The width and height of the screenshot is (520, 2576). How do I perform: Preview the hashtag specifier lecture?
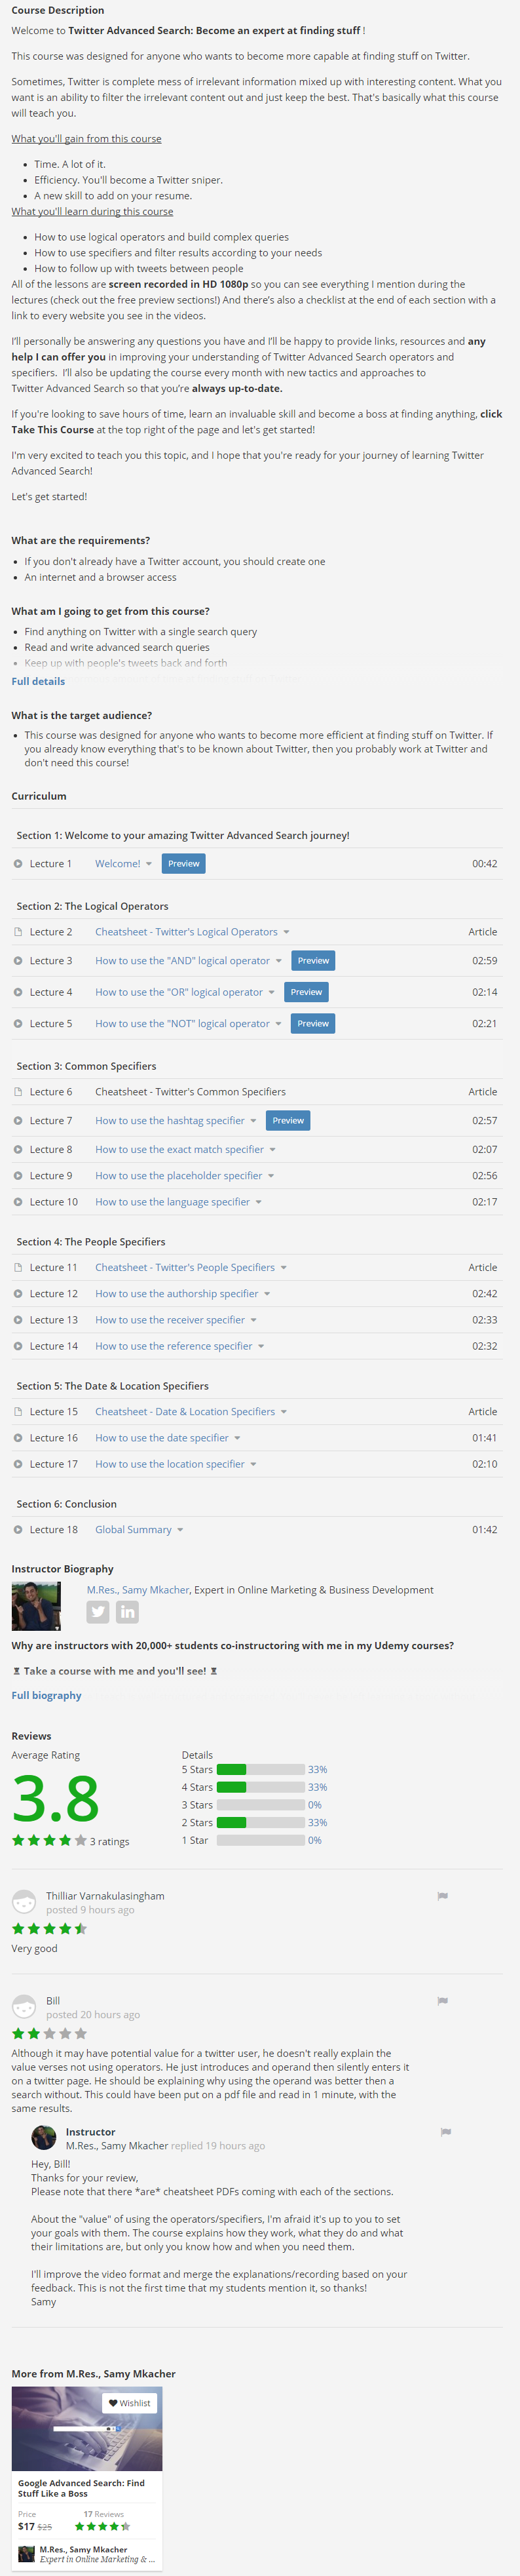pos(288,1120)
